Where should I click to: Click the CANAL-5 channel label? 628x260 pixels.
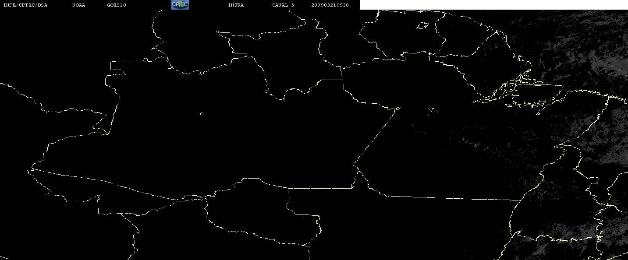[283, 5]
